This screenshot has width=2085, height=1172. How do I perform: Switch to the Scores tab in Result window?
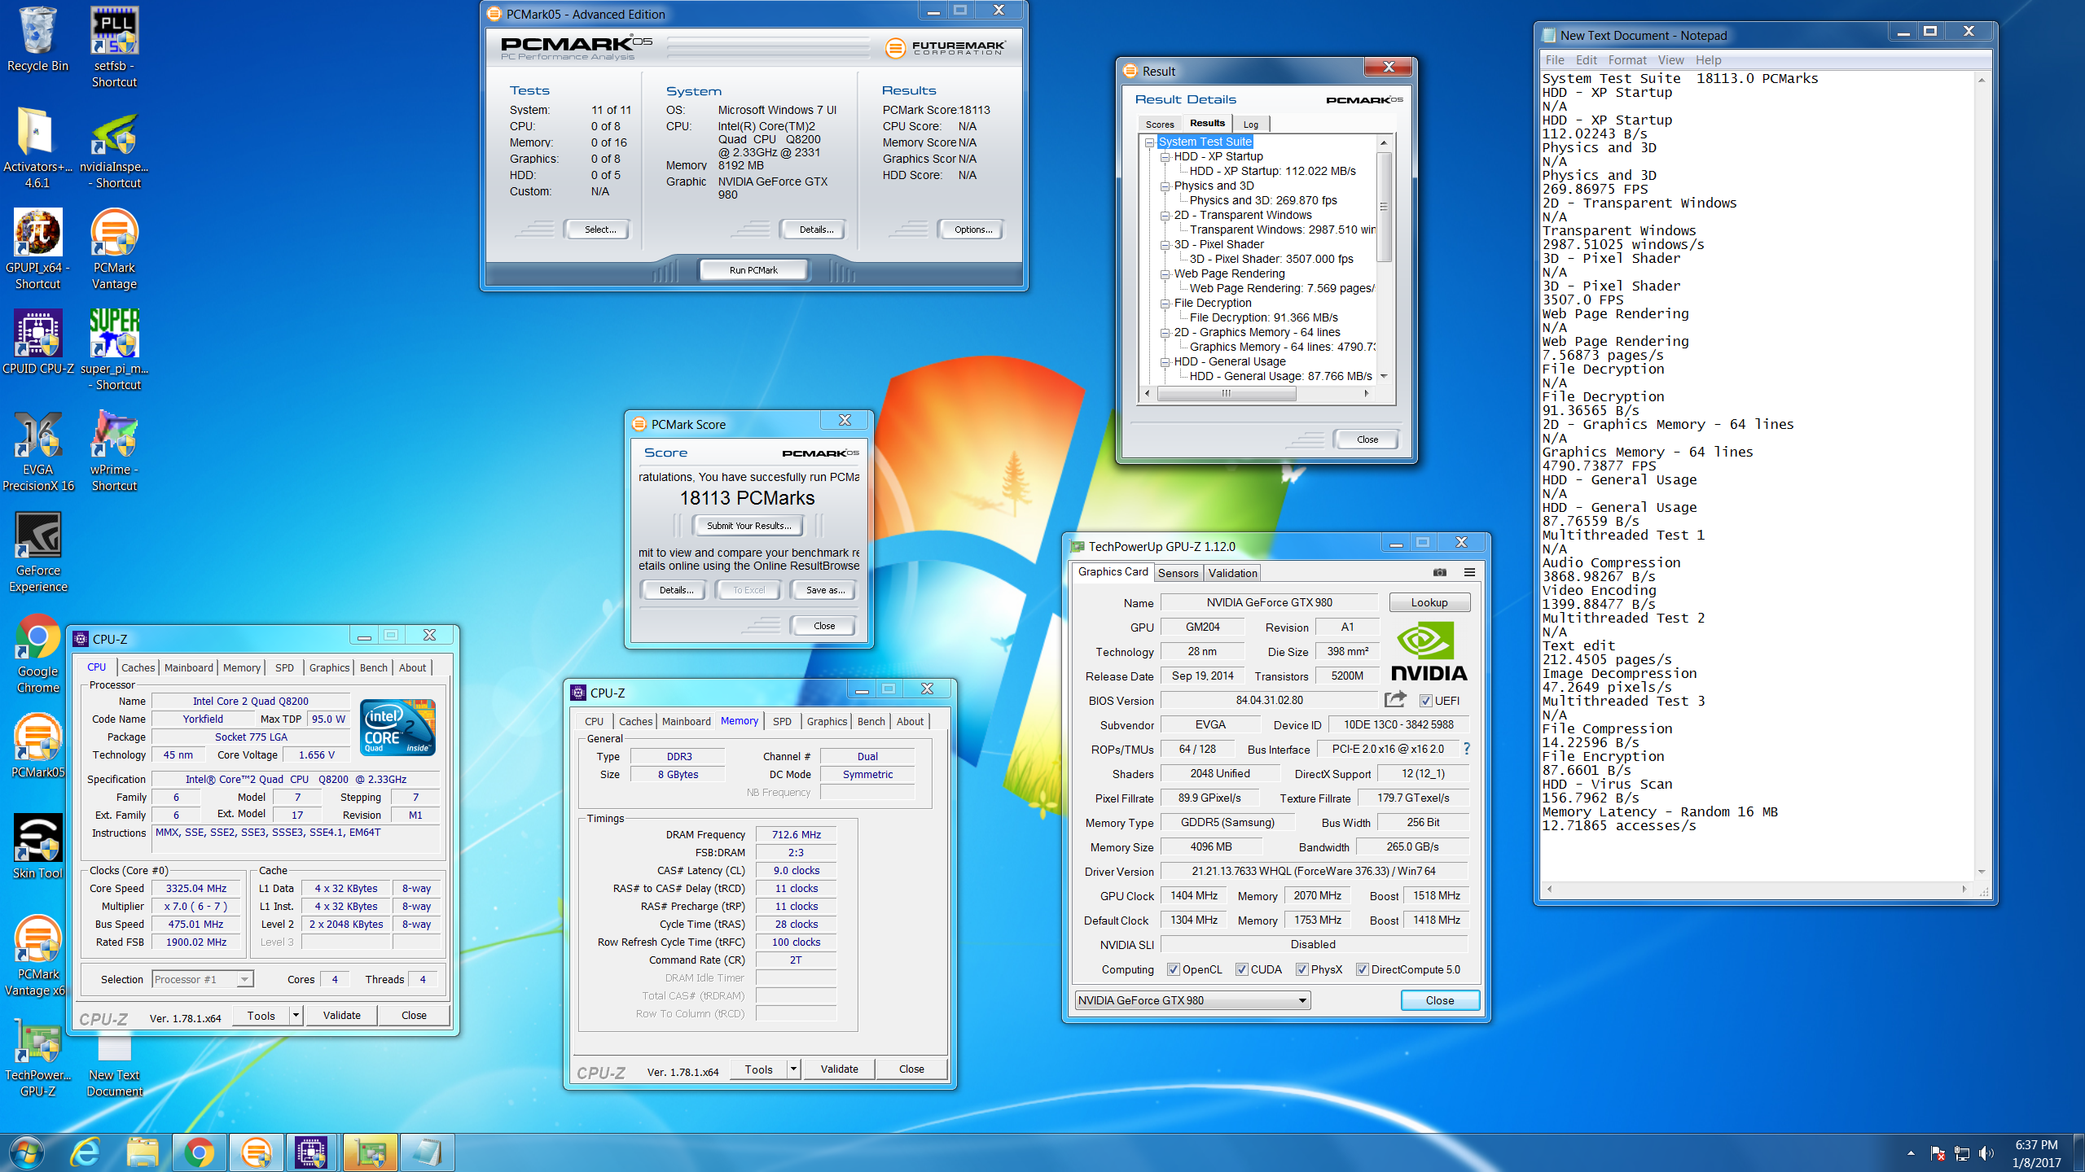tap(1160, 124)
